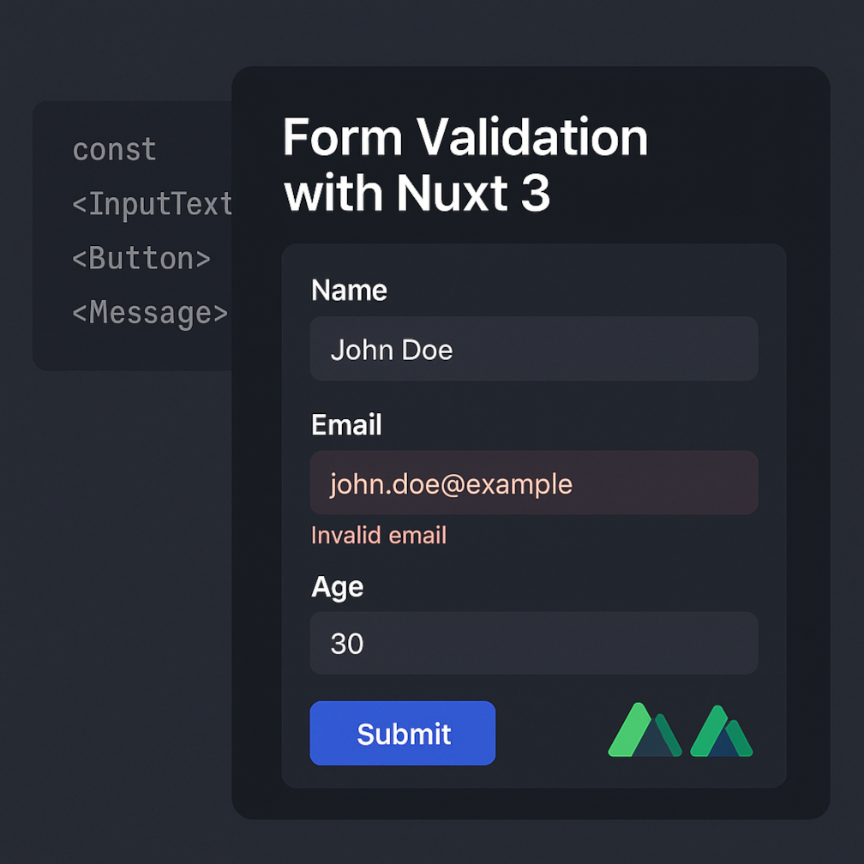Select the Age input field
Viewport: 864px width, 864px height.
pyautogui.click(x=534, y=643)
